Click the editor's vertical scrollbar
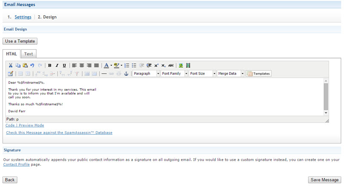 point(326,96)
